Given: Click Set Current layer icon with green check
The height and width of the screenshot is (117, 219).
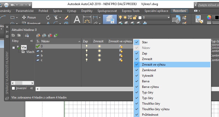Looking at the screenshot, I should (x=56, y=35).
